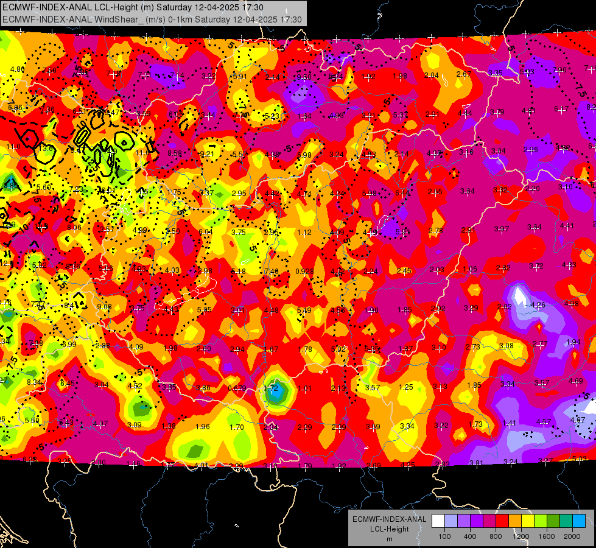Select the red legend color box
Screen dimensions: 596x548
click(502, 521)
